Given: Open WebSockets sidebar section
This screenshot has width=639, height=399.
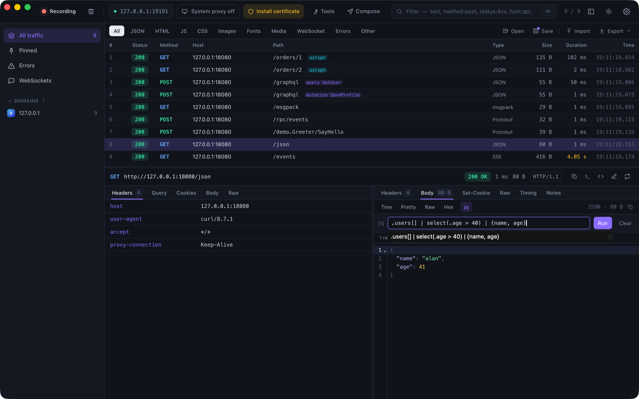Looking at the screenshot, I should click(52, 80).
